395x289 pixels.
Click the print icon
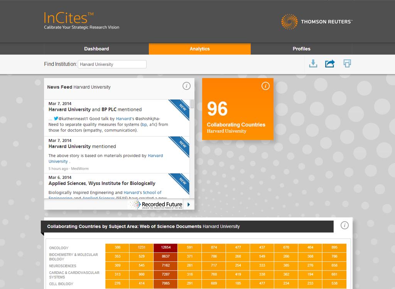pyautogui.click(x=347, y=63)
